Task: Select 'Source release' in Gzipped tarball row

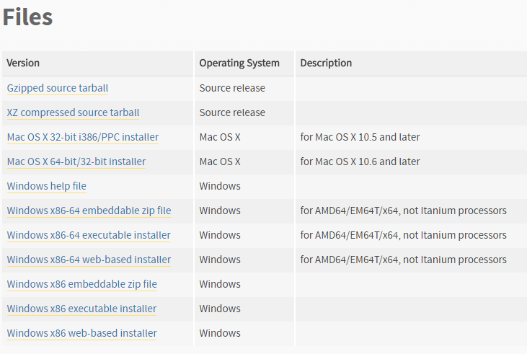Action: (232, 88)
